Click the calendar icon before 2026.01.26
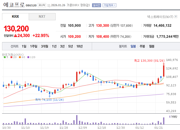180x130 pixels. click(49, 5)
